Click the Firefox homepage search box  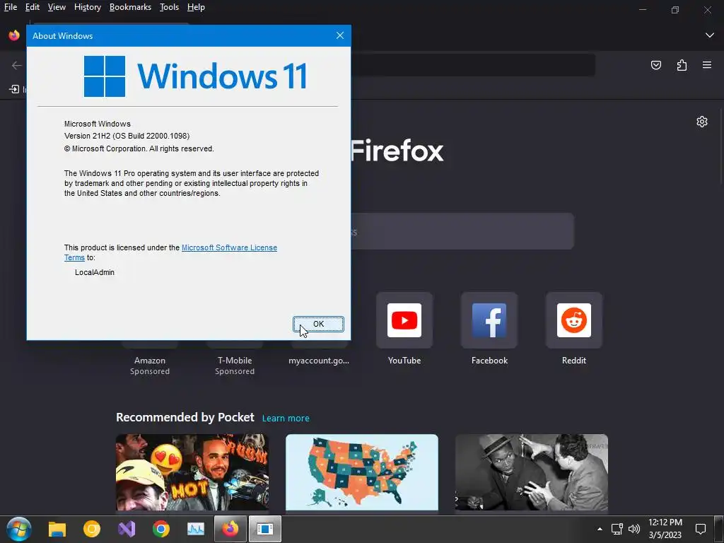462,231
